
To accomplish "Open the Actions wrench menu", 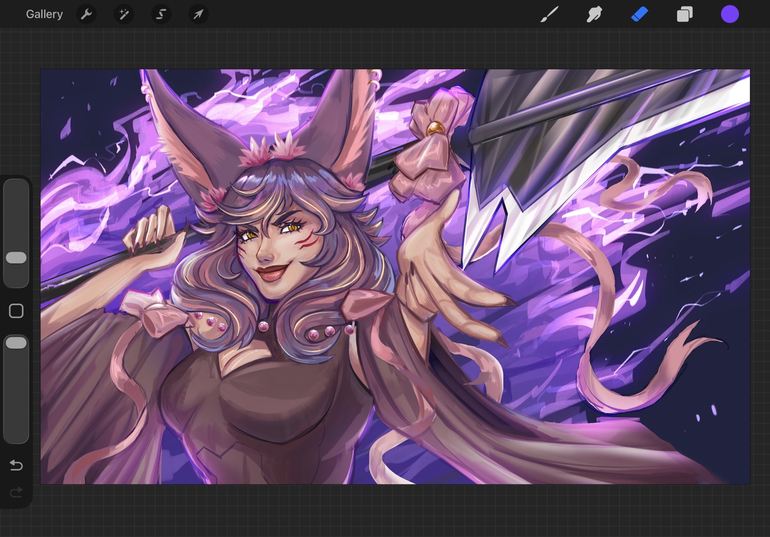I will tap(87, 14).
